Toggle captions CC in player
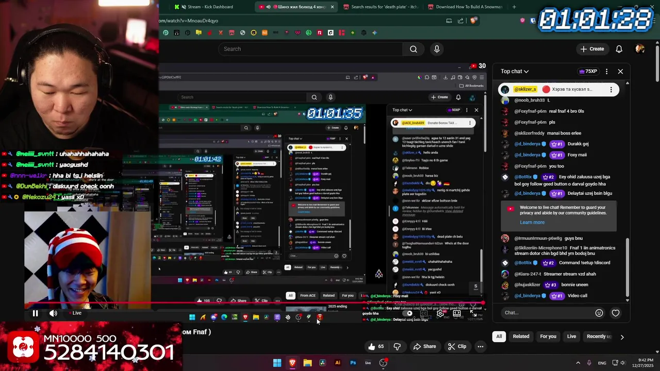660x371 pixels. (x=424, y=313)
